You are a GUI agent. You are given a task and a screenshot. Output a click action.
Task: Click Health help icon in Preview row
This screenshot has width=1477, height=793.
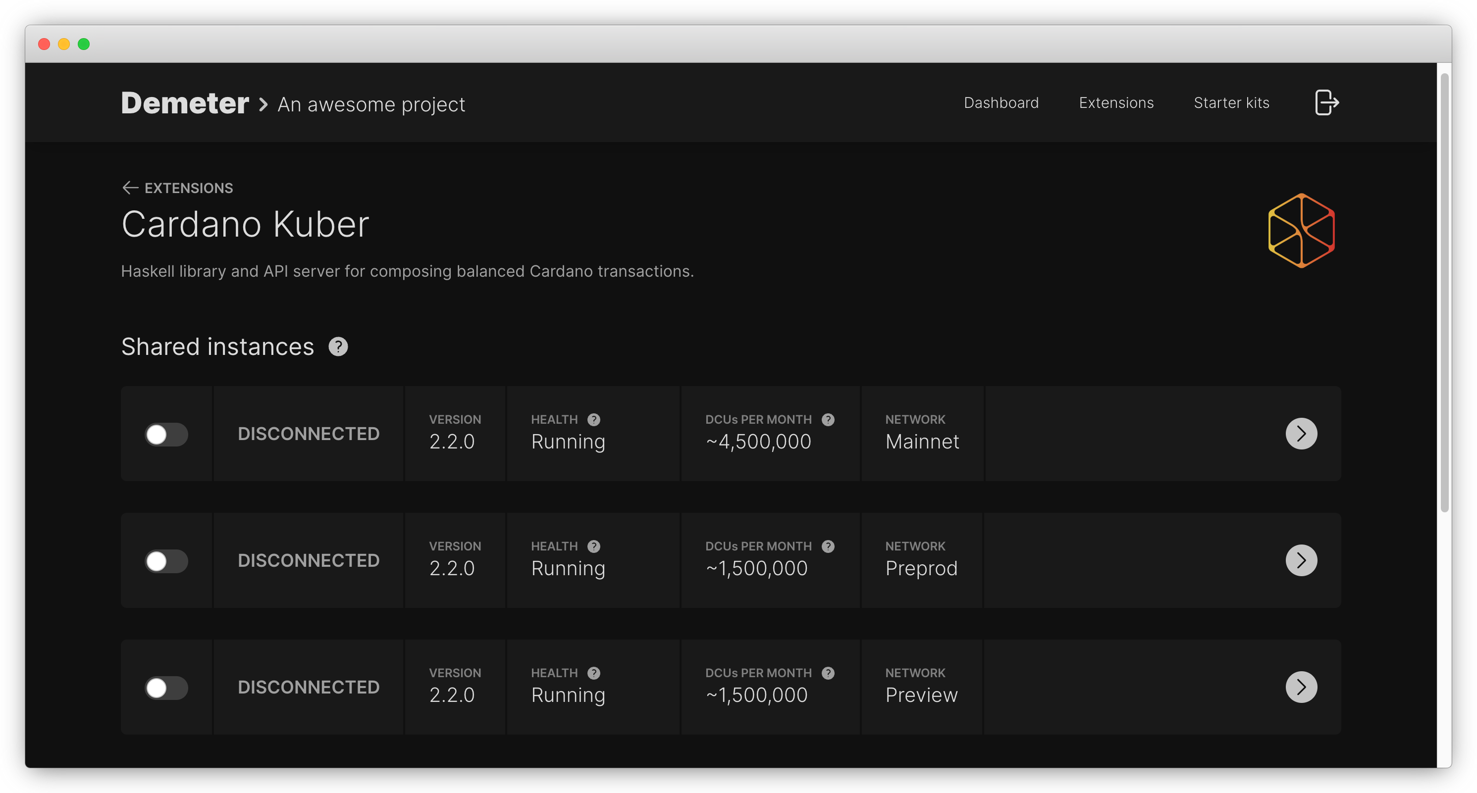pyautogui.click(x=593, y=673)
